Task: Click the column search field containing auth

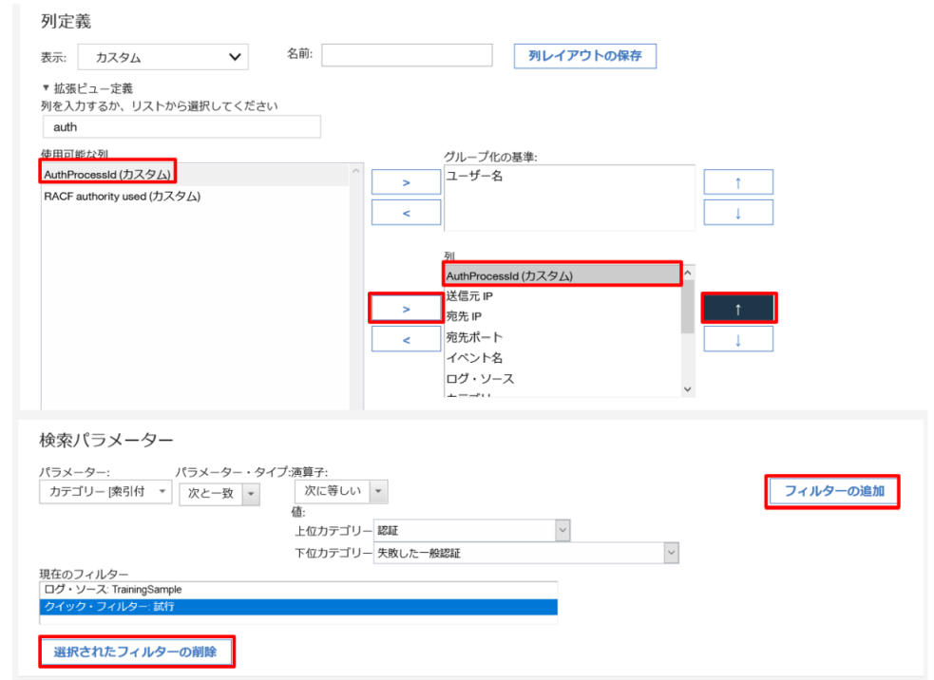Action: pyautogui.click(x=181, y=127)
